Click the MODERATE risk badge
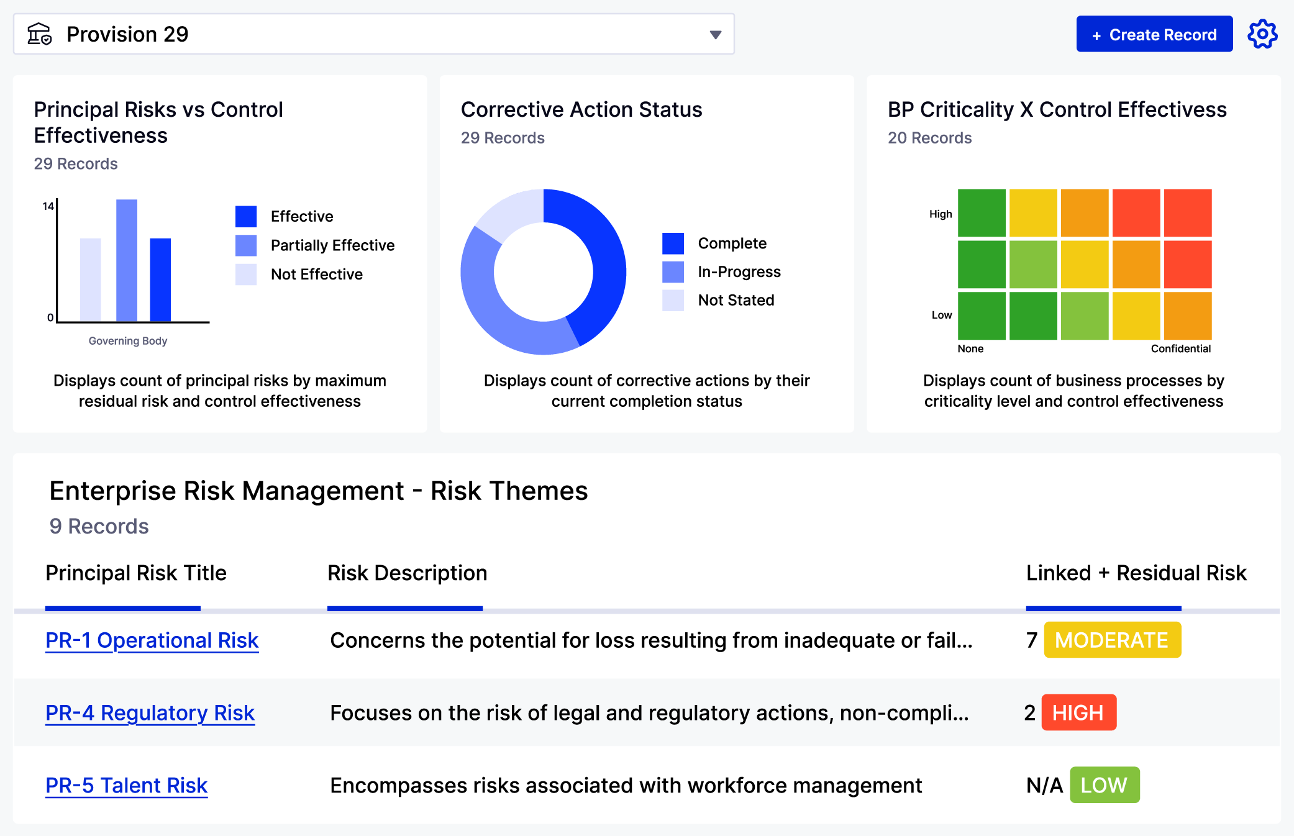The width and height of the screenshot is (1294, 836). 1112,640
